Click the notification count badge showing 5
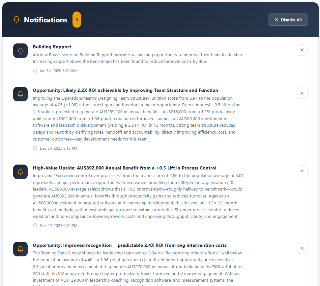This screenshot has height=286, width=320. pyautogui.click(x=77, y=20)
